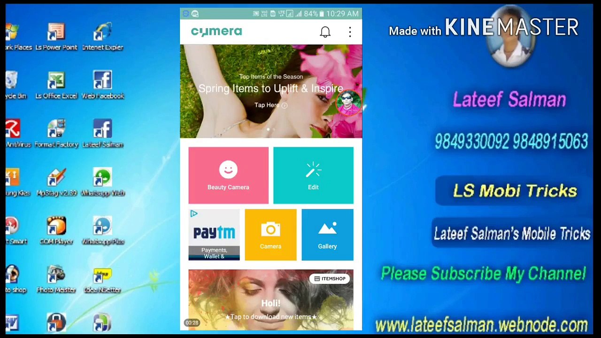
Task: Launch the Internet Explorer desktop shortcut
Action: [x=102, y=37]
